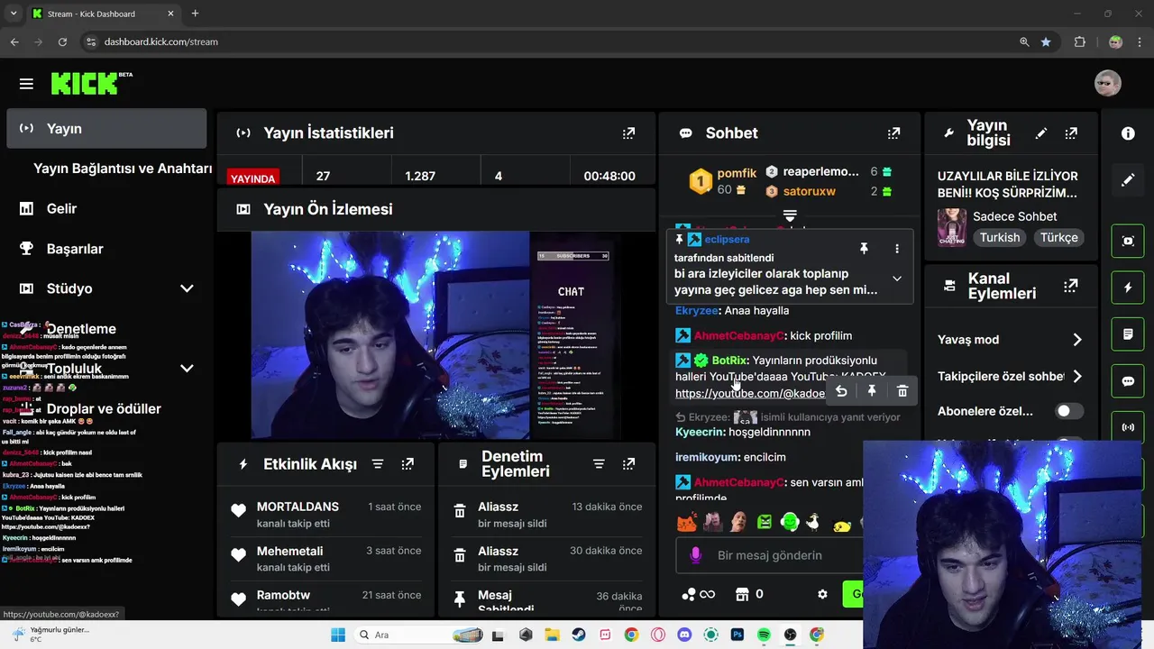Image resolution: width=1154 pixels, height=649 pixels.
Task: Pop out the Etkinlik Akışı panel
Action: (x=408, y=464)
